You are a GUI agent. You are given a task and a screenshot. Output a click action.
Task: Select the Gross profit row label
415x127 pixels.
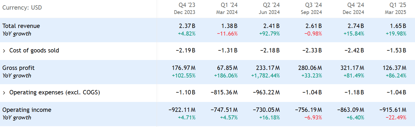click(18, 68)
